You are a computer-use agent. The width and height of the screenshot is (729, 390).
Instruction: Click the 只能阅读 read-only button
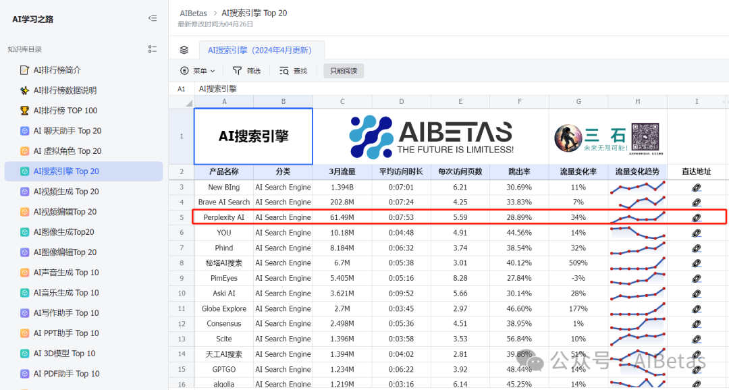click(344, 71)
